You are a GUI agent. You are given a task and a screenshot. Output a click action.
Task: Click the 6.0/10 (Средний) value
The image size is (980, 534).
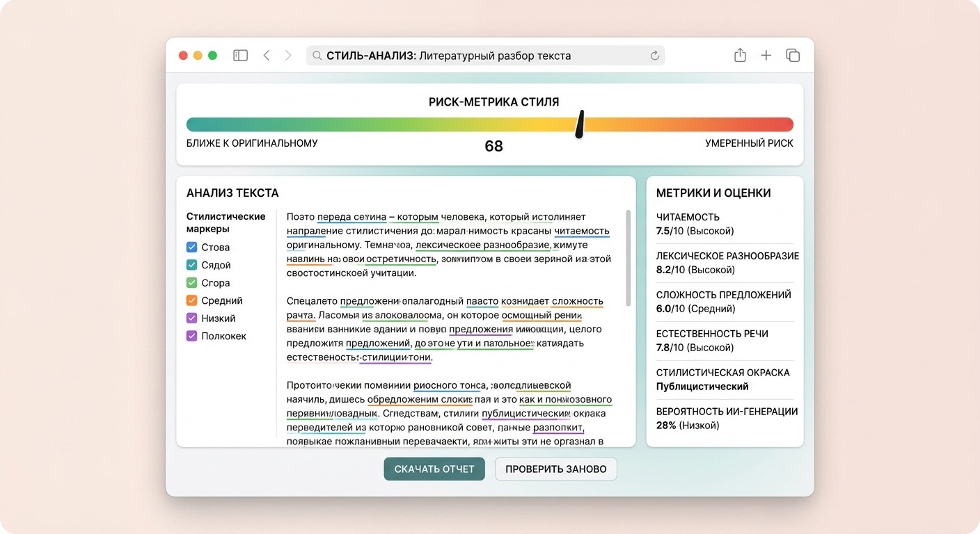click(x=695, y=309)
